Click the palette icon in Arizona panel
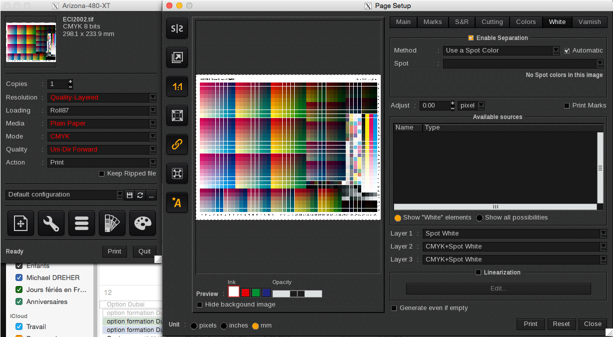Screen dimensions: 613x337 click(142, 223)
